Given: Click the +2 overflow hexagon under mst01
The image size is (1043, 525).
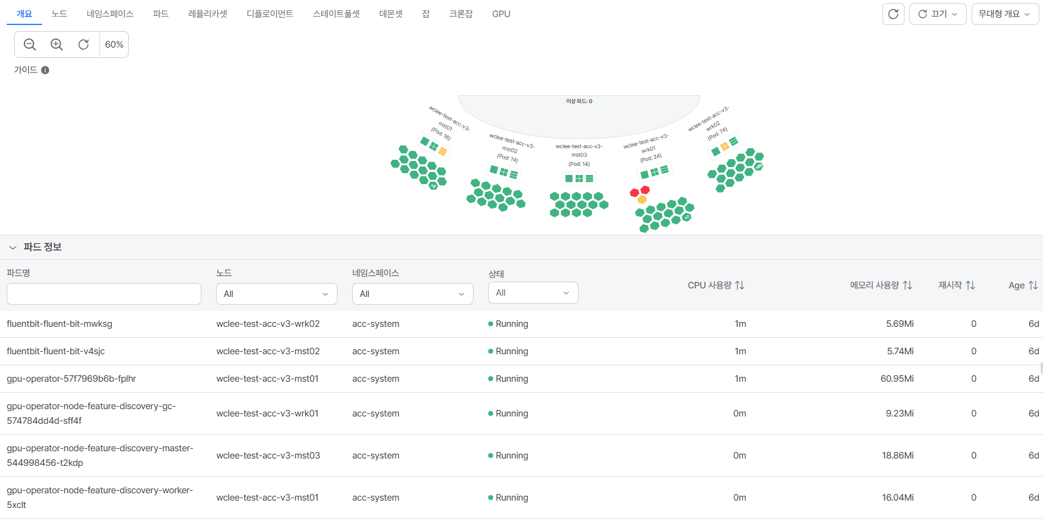Looking at the screenshot, I should click(433, 186).
